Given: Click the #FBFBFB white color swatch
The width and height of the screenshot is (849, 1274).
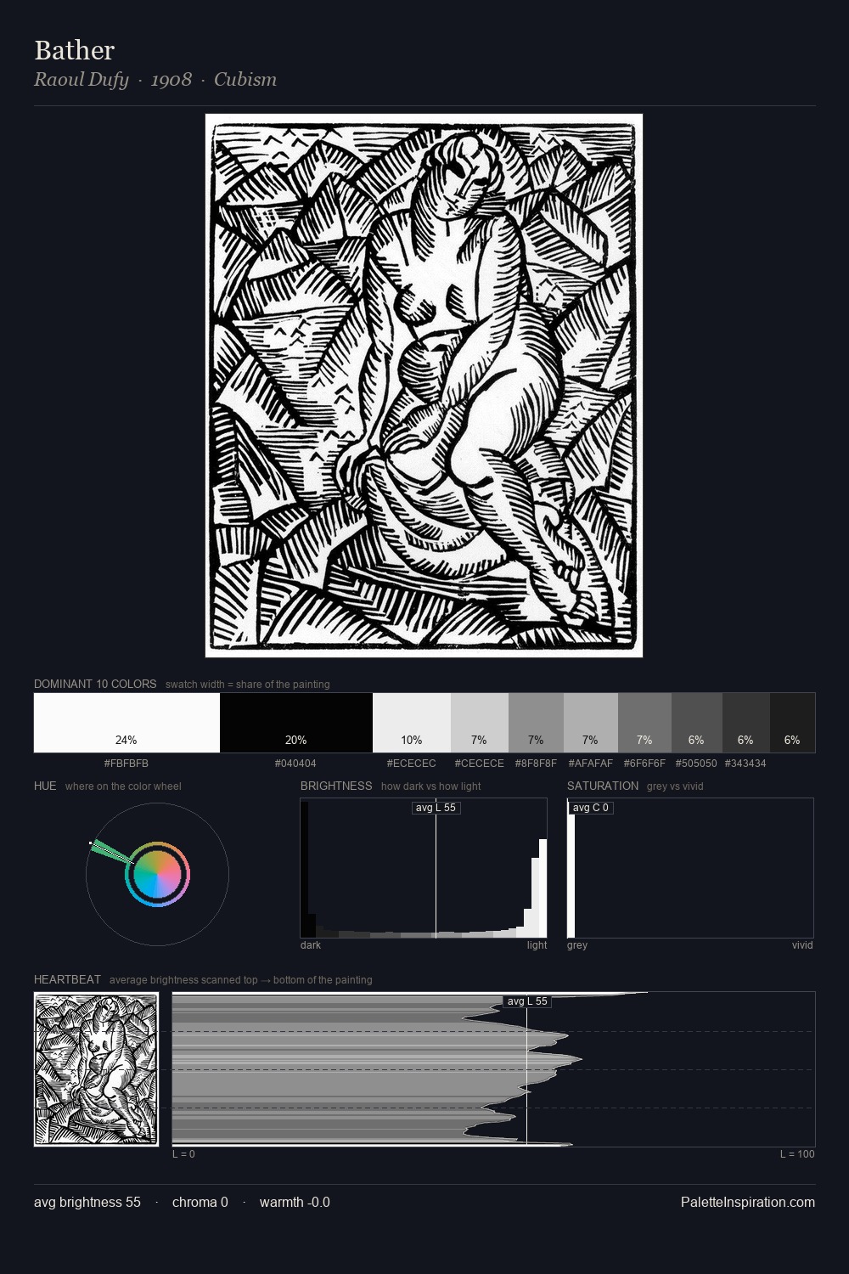Looking at the screenshot, I should tap(127, 723).
